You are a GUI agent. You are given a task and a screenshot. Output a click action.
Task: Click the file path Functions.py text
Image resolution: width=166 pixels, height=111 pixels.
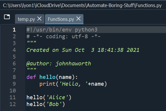[x=148, y=5]
